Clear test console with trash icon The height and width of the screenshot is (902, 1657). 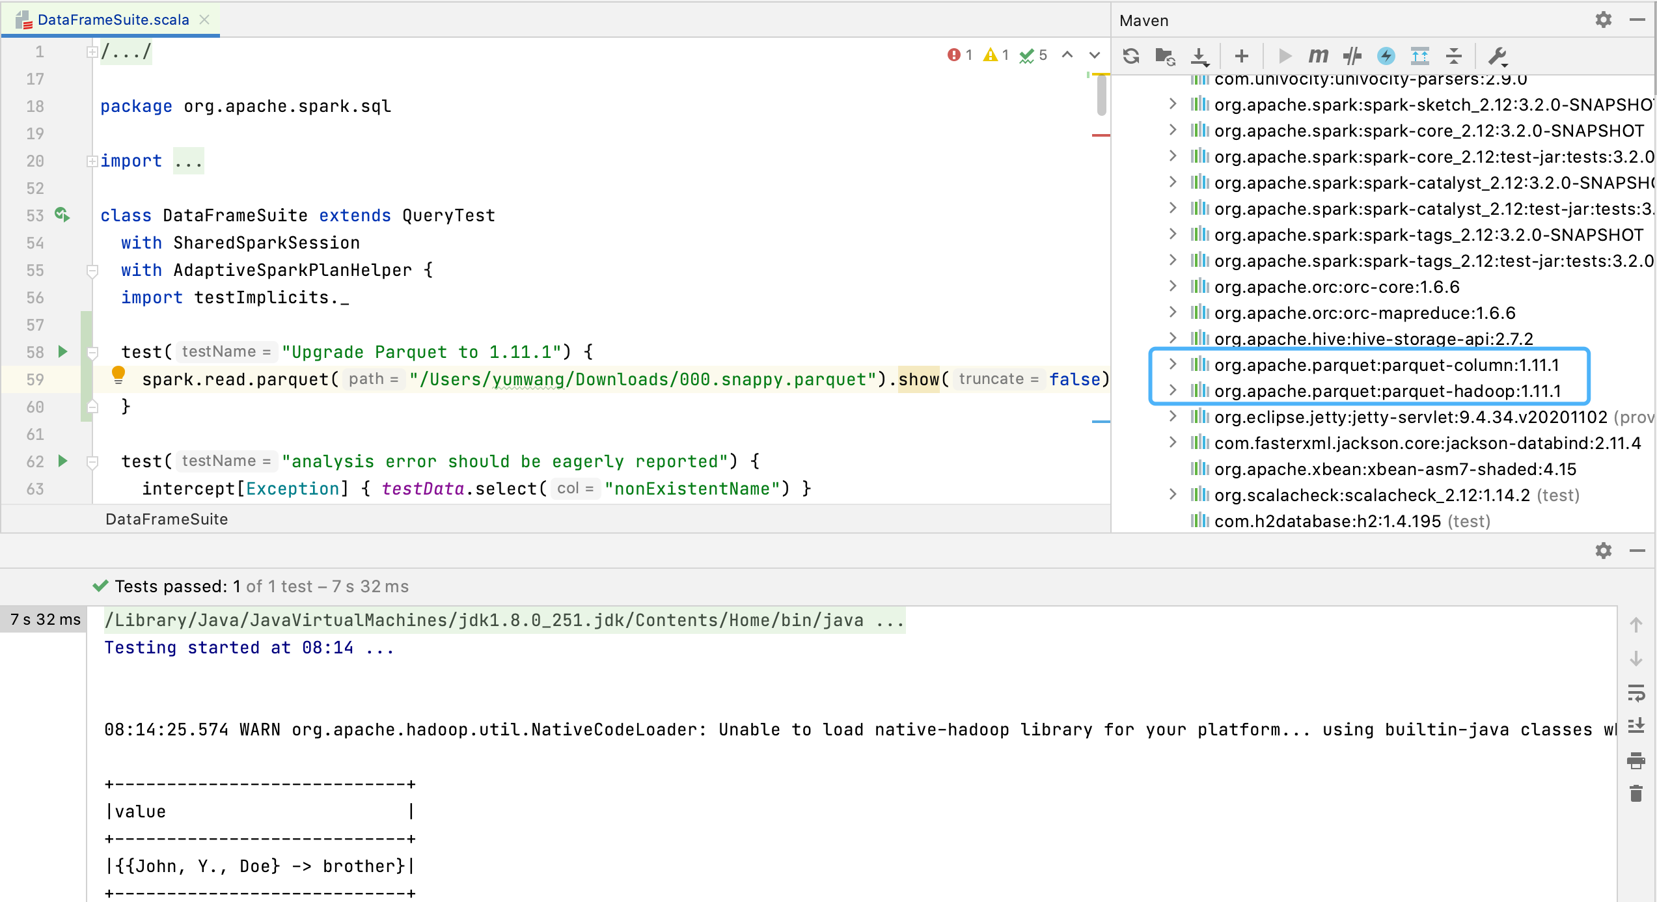[1636, 793]
